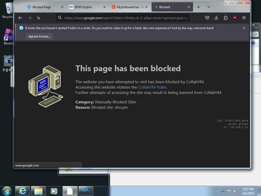Click the Dolphin emulator taskbar icon

point(86,191)
